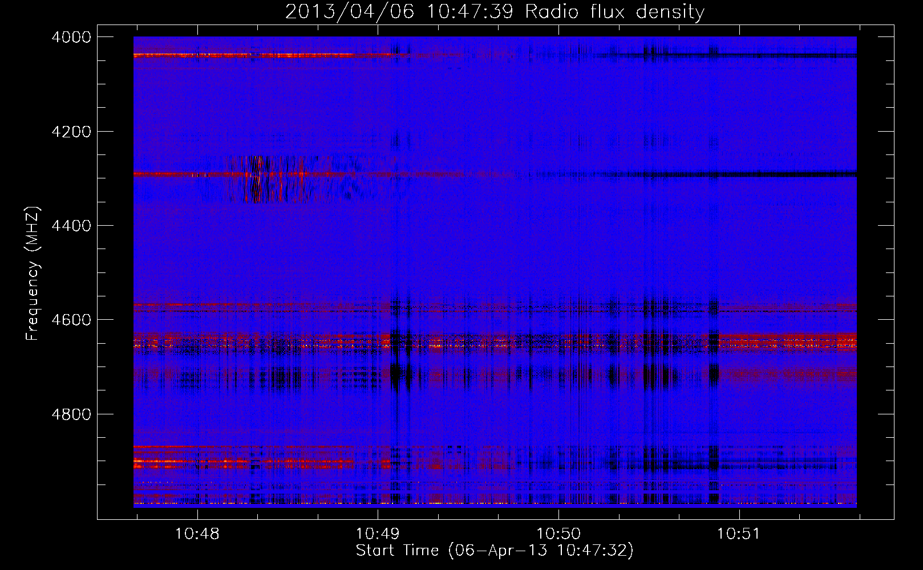Viewport: 923px width, 570px height.
Task: Click the 4800 frequency axis label
Action: pos(71,414)
